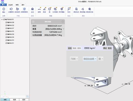
Task: Open the blue file menu dropdown
Action: pos(3,5)
